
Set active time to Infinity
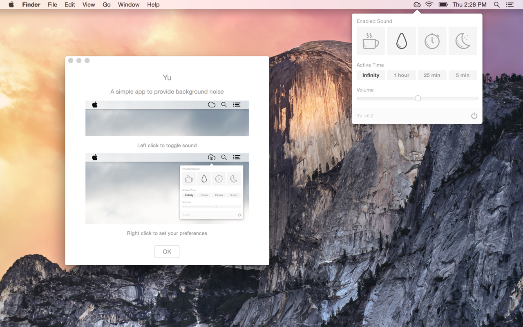coord(371,75)
